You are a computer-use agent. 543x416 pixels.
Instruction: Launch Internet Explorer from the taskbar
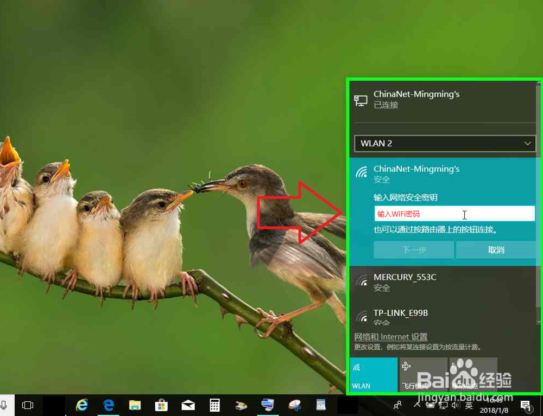(x=82, y=405)
